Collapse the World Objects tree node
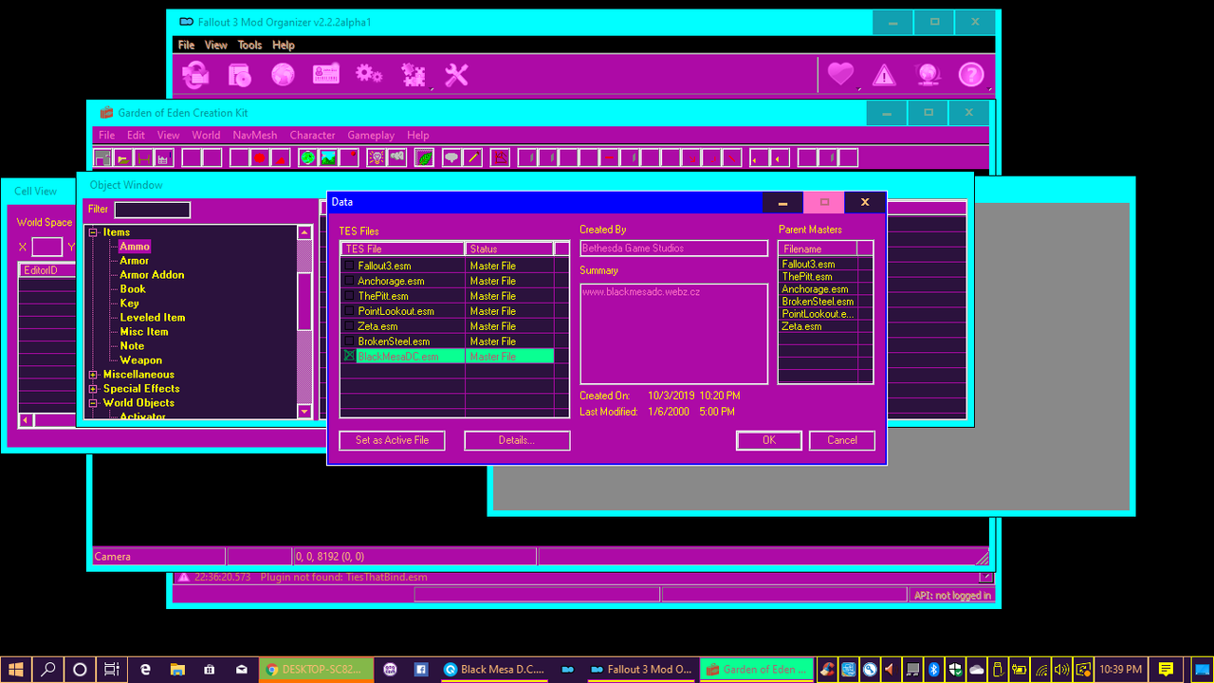Image resolution: width=1214 pixels, height=683 pixels. 94,403
